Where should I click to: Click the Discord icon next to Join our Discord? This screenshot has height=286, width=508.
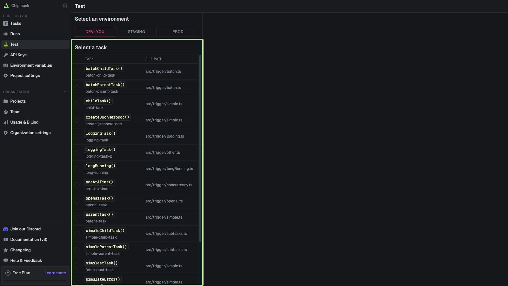6,229
